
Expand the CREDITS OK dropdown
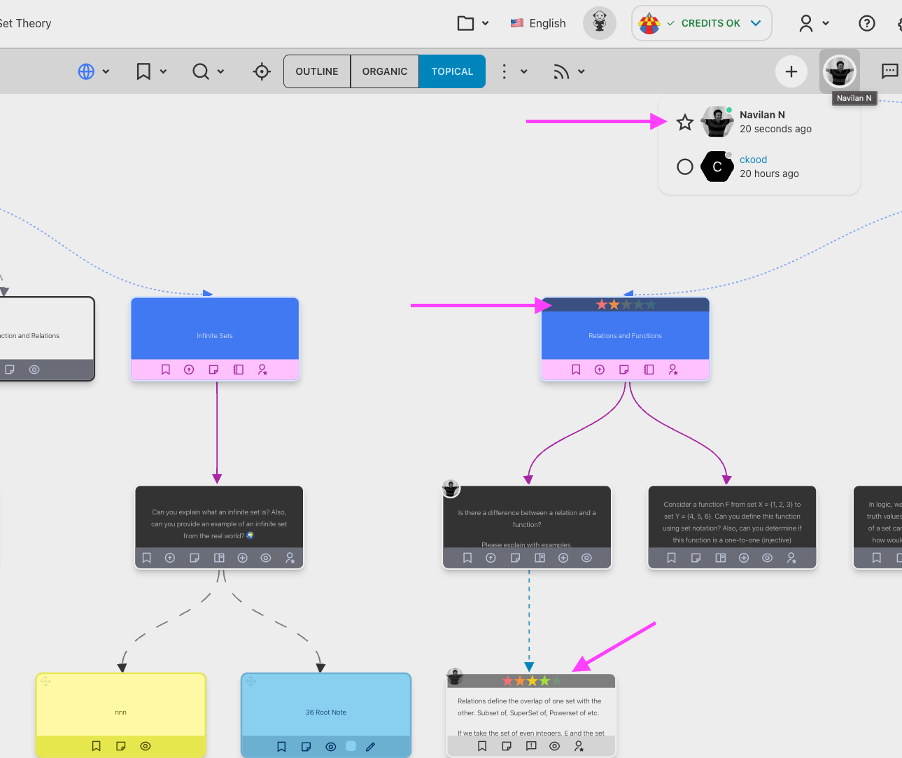756,23
